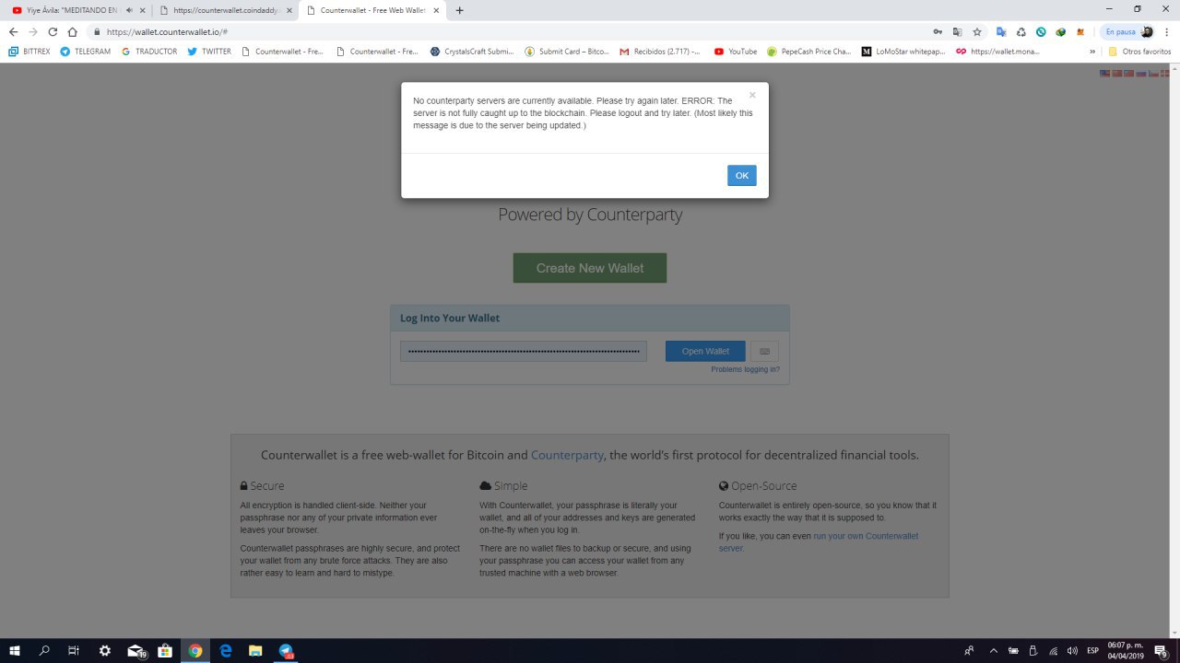The width and height of the screenshot is (1180, 663).
Task: Click the Create New Wallet button
Action: 590,268
